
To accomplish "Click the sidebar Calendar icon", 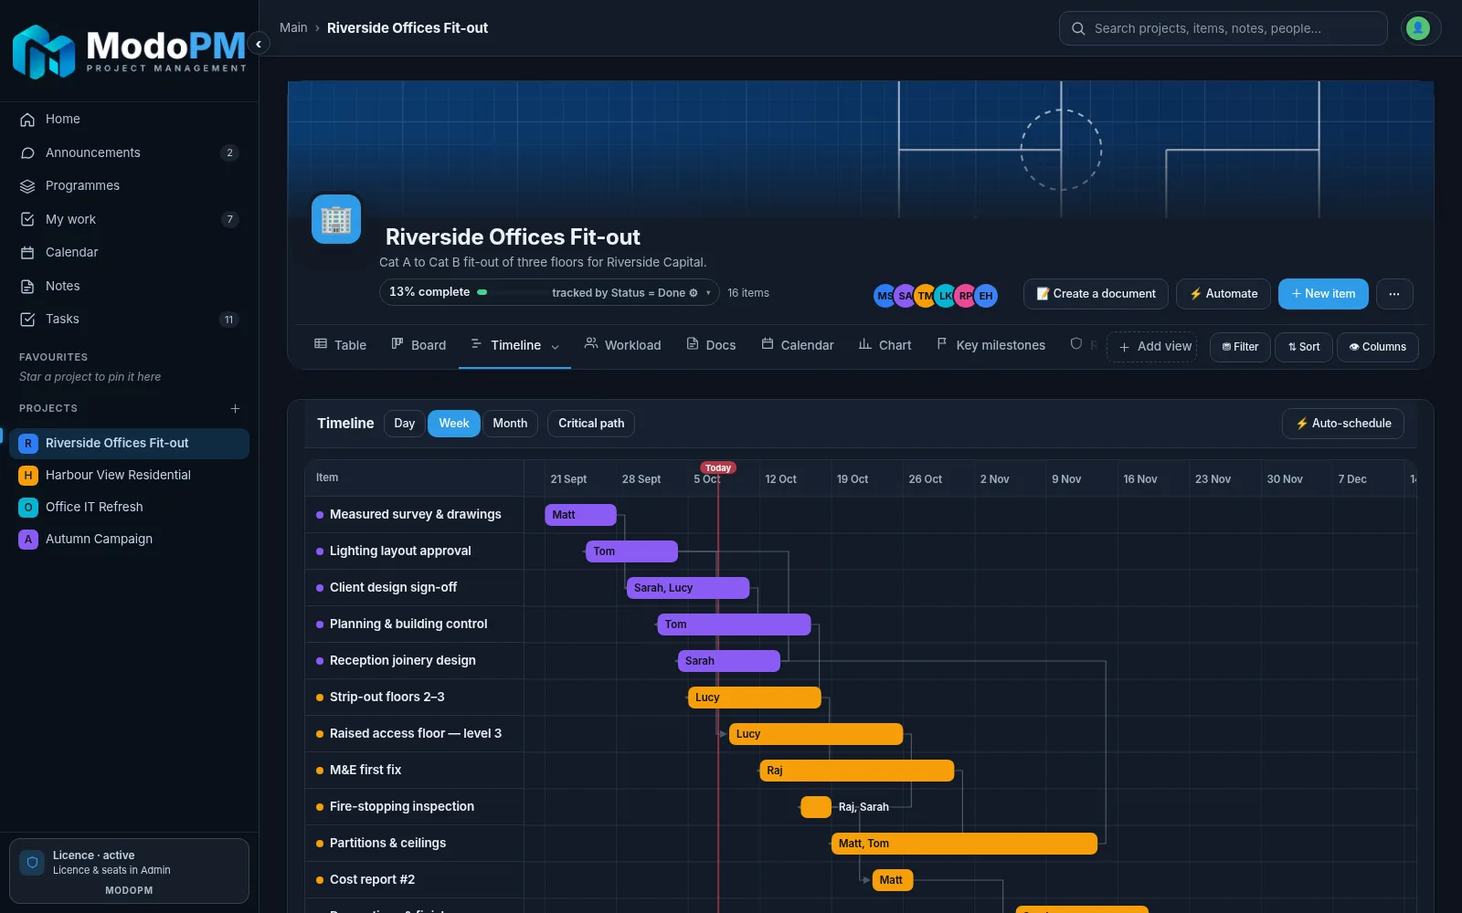I will pyautogui.click(x=27, y=253).
